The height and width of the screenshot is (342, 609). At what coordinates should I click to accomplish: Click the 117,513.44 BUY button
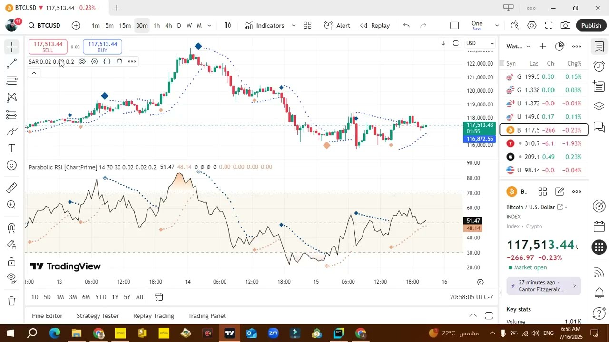pos(102,47)
